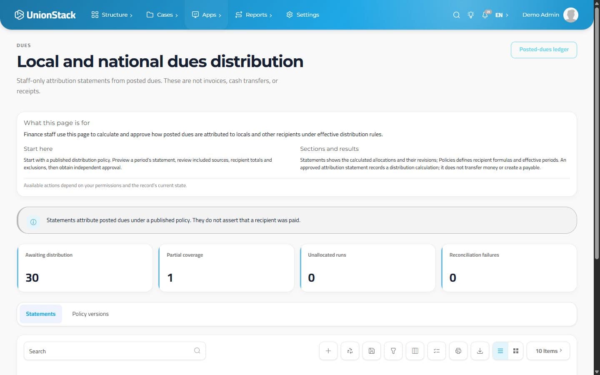
Task: Click the "What this page is for" heading
Action: click(57, 123)
